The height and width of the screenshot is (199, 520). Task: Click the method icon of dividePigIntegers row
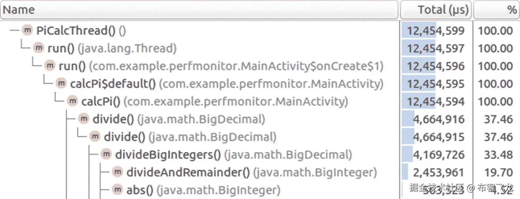click(x=106, y=154)
